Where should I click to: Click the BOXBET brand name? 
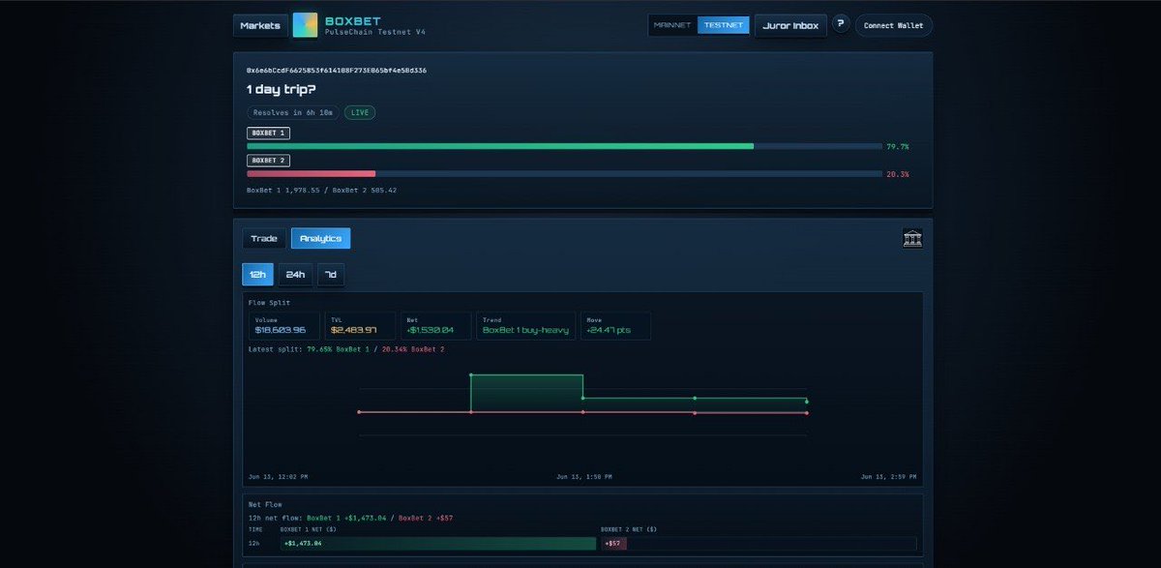pyautogui.click(x=353, y=20)
